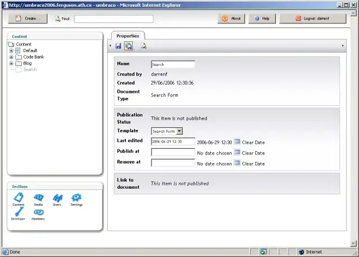Clear Date for Remove at

coord(253,163)
